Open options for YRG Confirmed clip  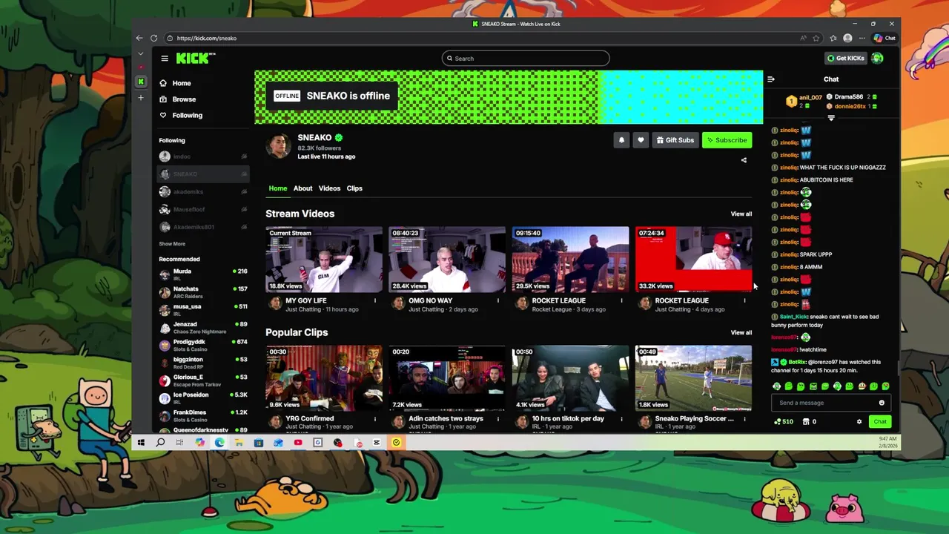pos(374,419)
